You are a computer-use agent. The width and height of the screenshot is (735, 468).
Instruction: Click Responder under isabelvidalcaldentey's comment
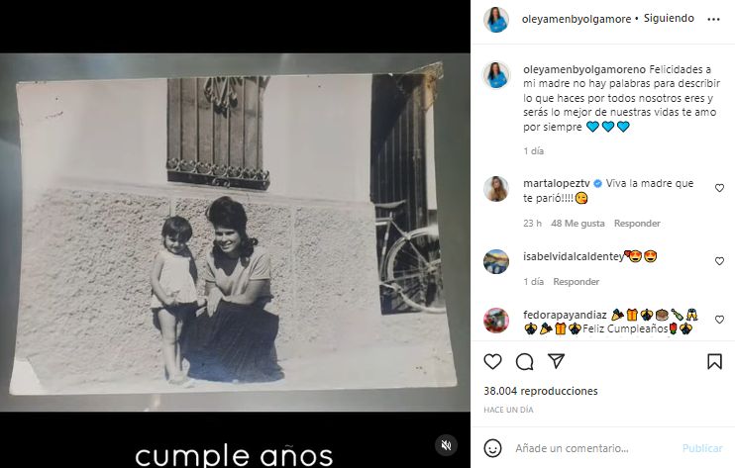577,282
